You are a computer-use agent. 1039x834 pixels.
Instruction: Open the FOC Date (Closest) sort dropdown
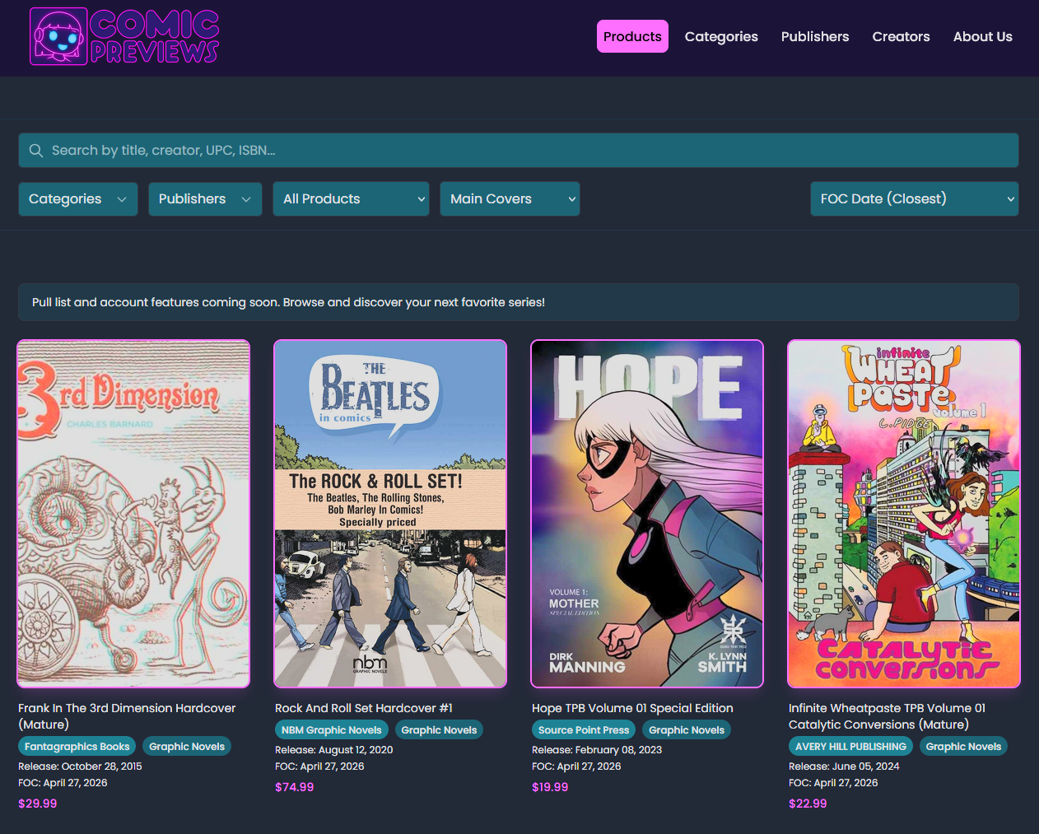pos(915,199)
